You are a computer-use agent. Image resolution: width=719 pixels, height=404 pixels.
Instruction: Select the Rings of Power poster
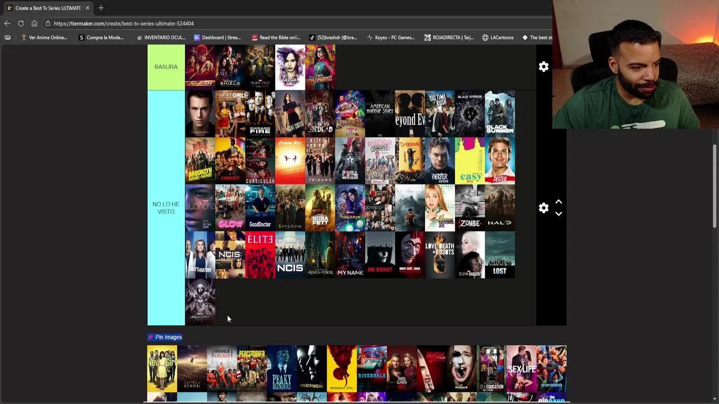click(x=320, y=255)
